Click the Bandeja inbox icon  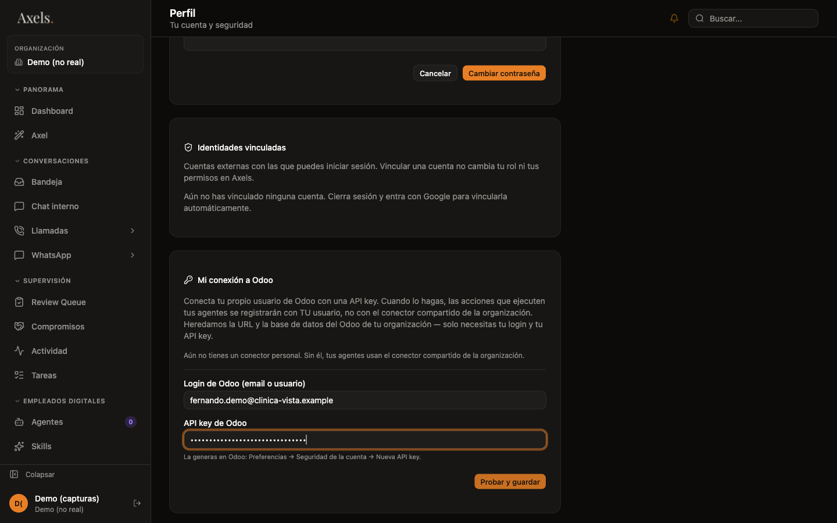pyautogui.click(x=19, y=182)
